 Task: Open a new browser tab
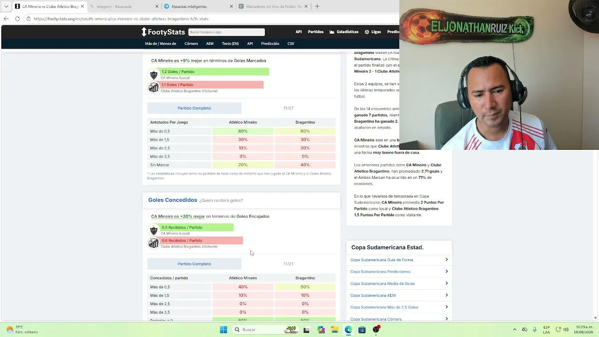pos(317,7)
